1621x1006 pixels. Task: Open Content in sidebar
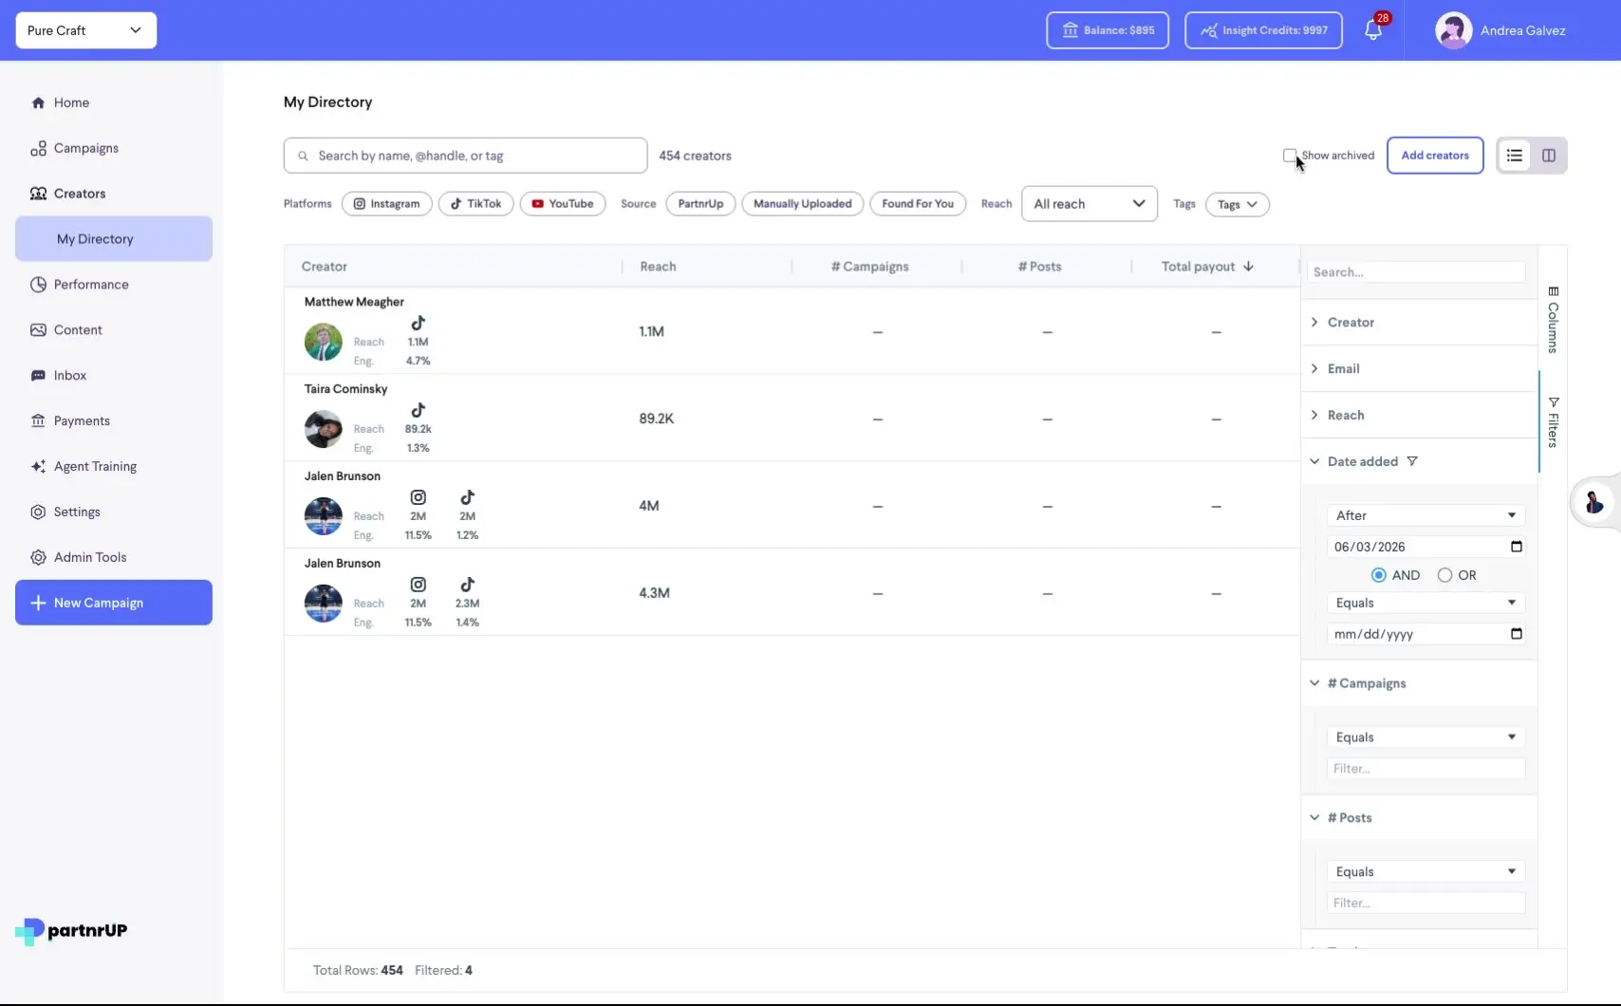113,330
